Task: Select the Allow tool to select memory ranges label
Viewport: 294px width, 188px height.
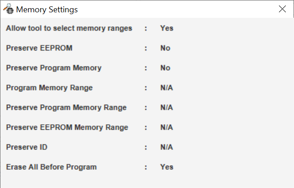Action: coord(69,28)
